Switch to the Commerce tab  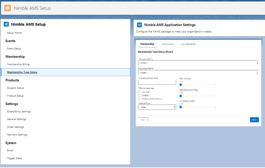(x=168, y=44)
